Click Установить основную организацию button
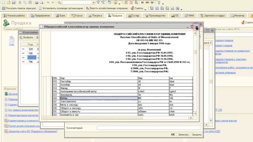 coord(61,8)
